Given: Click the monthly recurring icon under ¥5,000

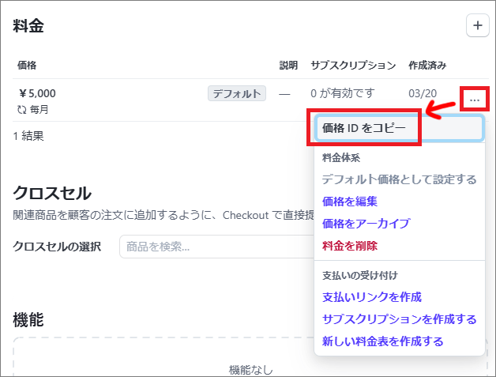Looking at the screenshot, I should (x=22, y=110).
